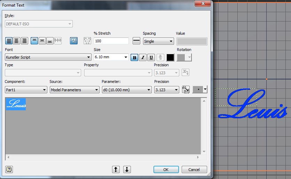Confirm with the OK button
This screenshot has height=179, width=291.
166,169
